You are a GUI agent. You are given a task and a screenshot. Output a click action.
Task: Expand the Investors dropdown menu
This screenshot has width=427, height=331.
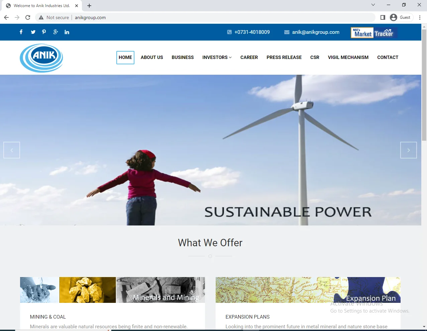point(217,57)
